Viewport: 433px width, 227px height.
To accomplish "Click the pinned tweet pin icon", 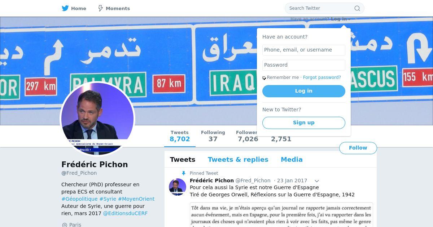I will coord(184,173).
